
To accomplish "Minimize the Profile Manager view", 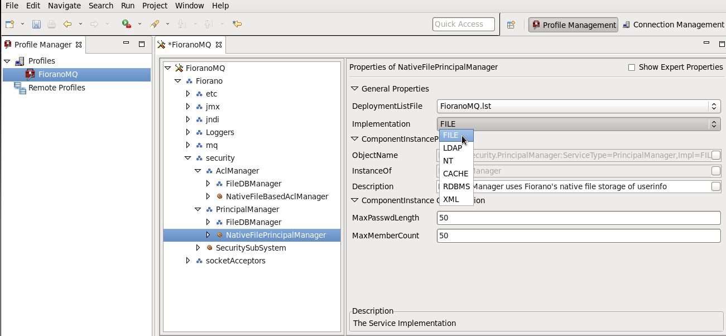I will click(x=127, y=44).
